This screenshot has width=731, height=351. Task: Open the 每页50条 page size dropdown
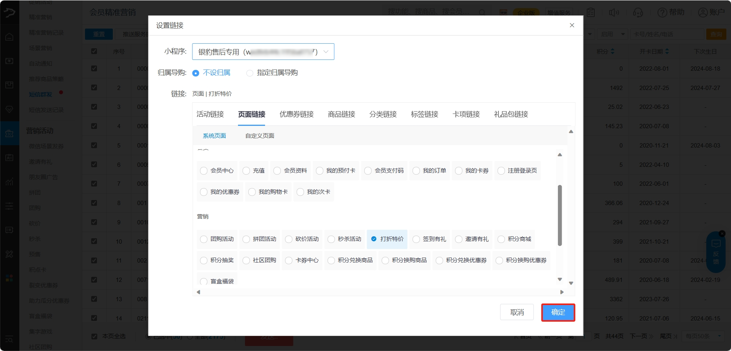click(703, 336)
